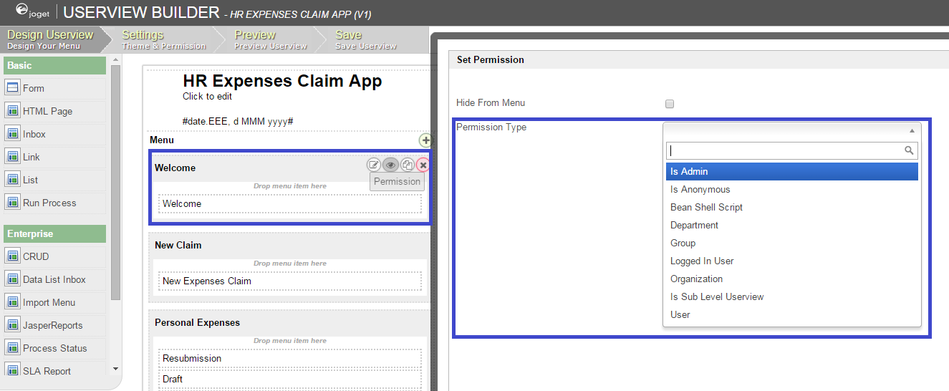Click the edit pencil icon on Welcome category
This screenshot has width=949, height=391.
374,165
